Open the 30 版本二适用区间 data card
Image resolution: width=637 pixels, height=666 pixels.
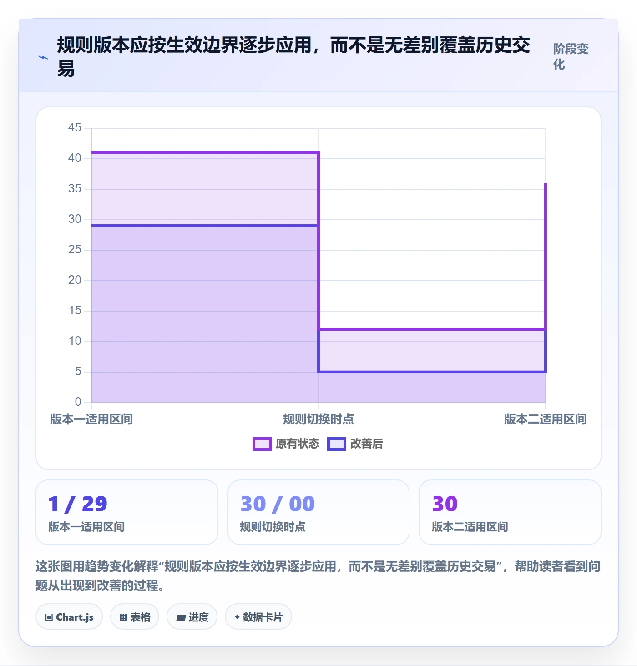pos(510,512)
